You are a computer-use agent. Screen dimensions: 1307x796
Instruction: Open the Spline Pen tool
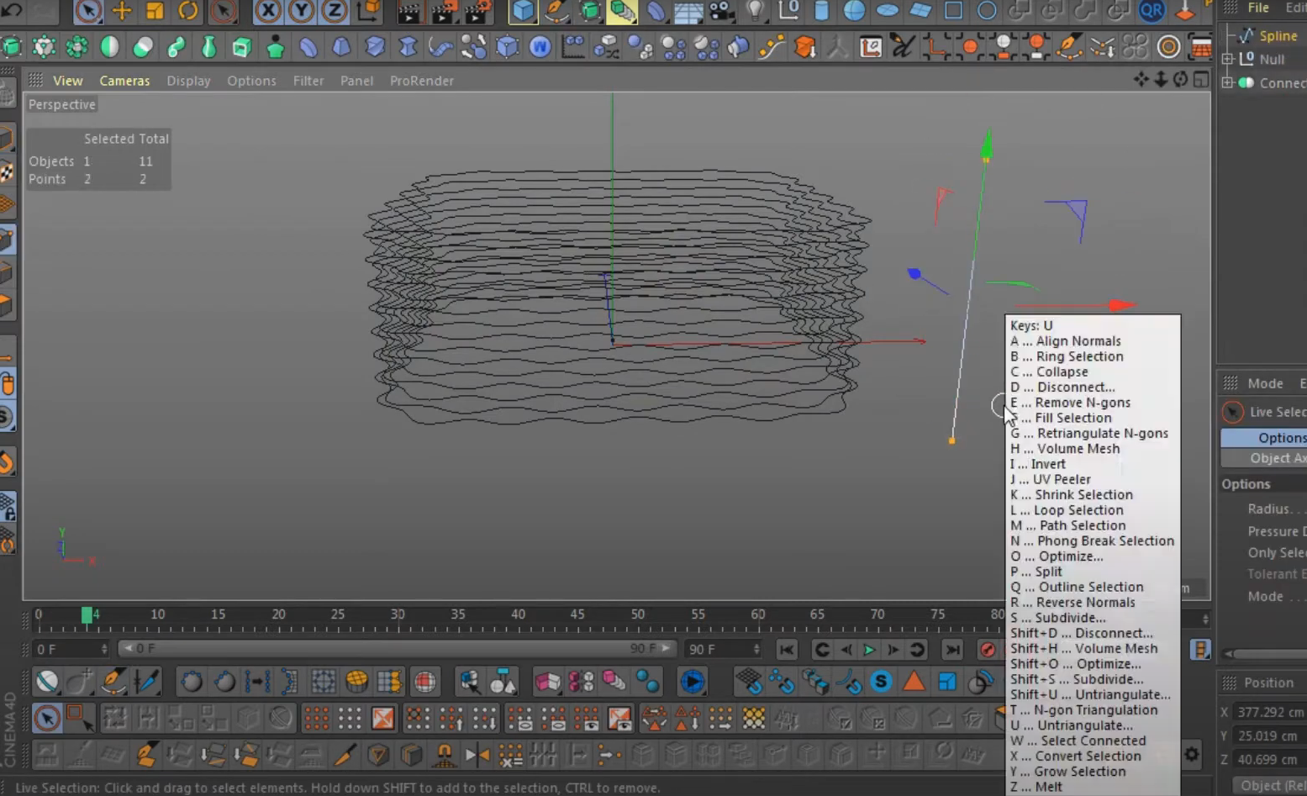point(556,11)
